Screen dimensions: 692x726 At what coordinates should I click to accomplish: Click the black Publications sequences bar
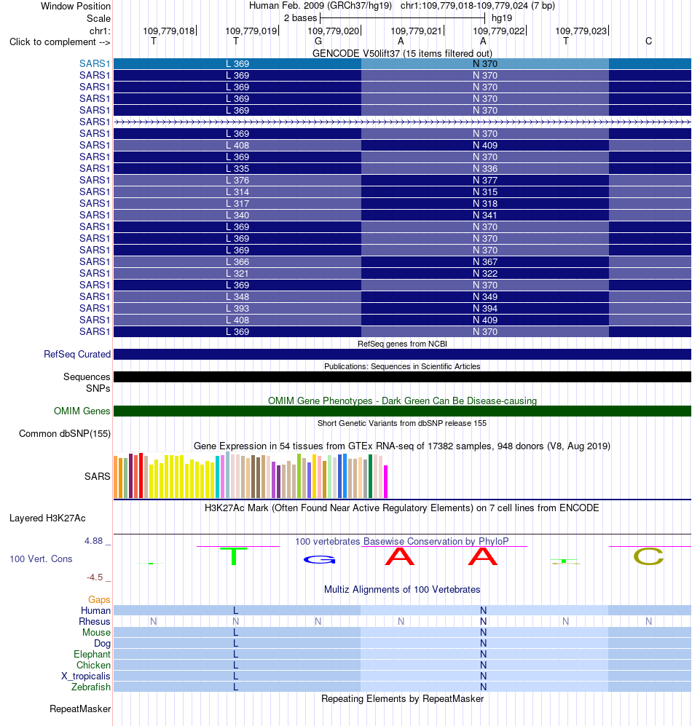pyautogui.click(x=402, y=377)
